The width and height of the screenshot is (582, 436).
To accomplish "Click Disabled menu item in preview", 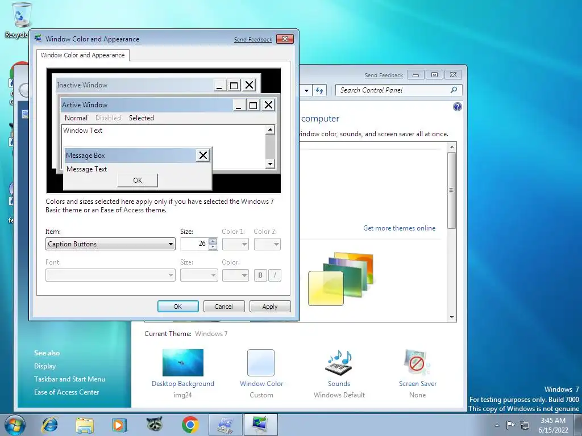I will (108, 118).
